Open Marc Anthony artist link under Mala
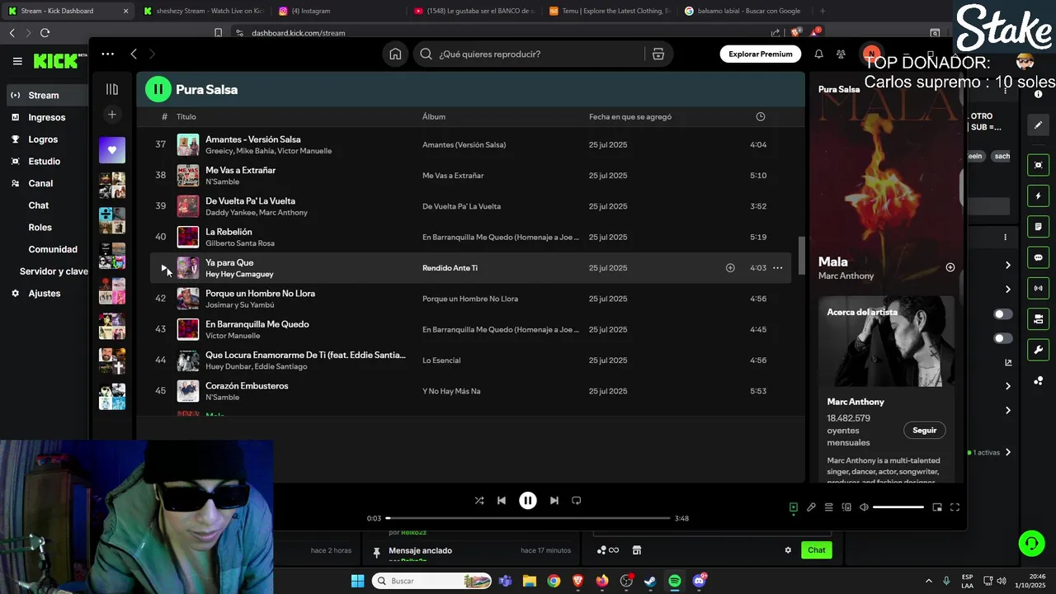The width and height of the screenshot is (1056, 594). pos(846,276)
